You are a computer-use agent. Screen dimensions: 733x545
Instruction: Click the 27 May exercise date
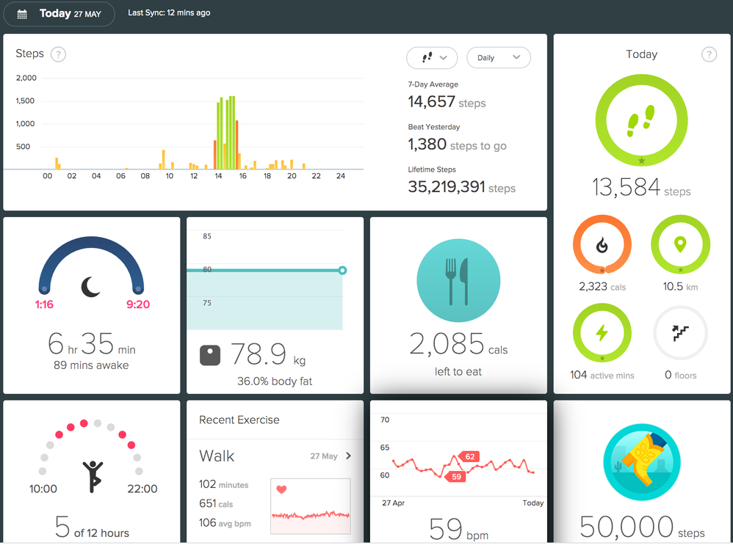(x=323, y=456)
